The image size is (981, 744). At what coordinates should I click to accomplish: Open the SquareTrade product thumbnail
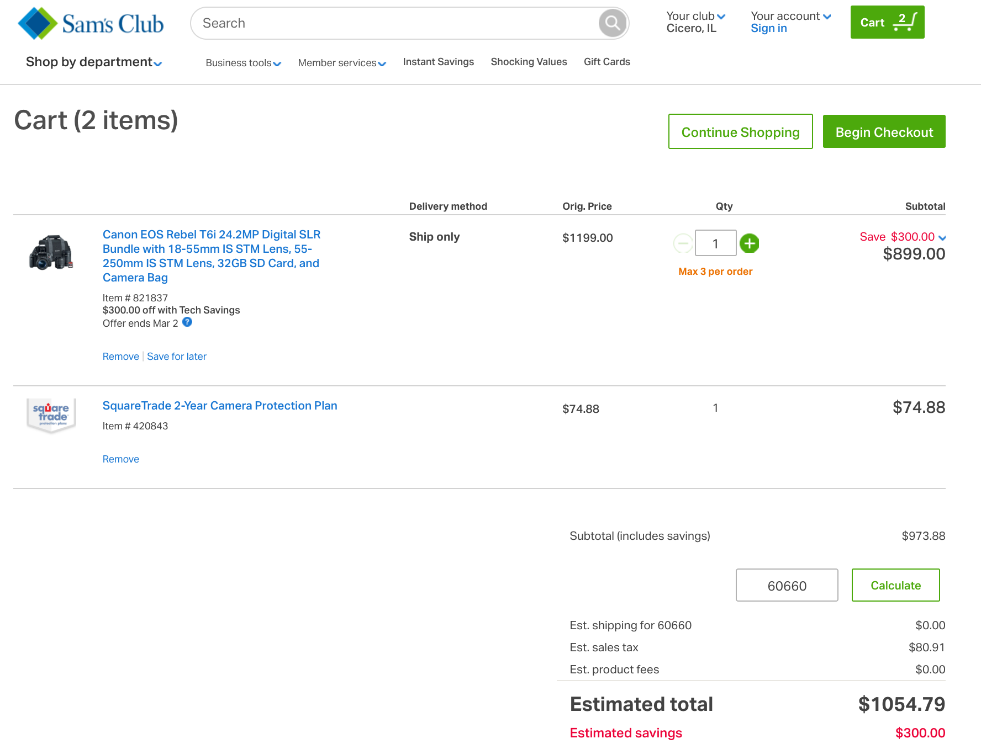point(51,414)
